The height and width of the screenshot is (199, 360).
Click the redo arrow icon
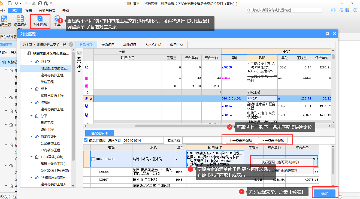tap(25, 4)
